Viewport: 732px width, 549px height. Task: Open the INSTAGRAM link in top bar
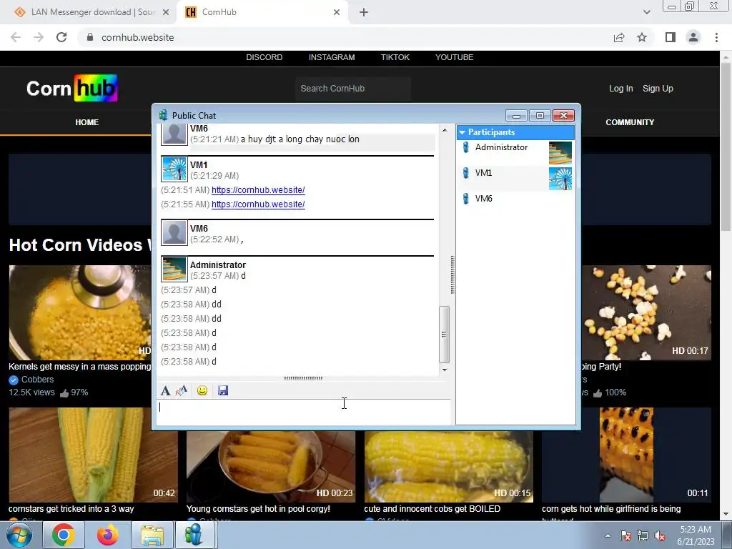click(332, 57)
